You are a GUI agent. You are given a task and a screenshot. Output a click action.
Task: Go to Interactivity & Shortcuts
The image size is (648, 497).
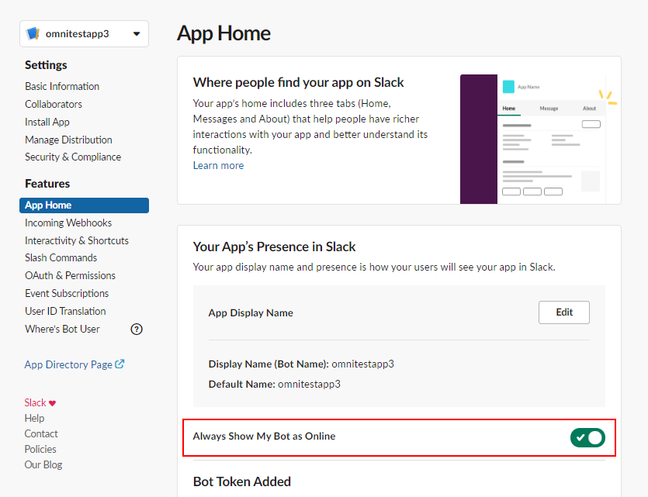tap(77, 240)
